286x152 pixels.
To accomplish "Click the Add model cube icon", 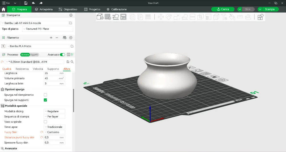I will pos(100,17).
